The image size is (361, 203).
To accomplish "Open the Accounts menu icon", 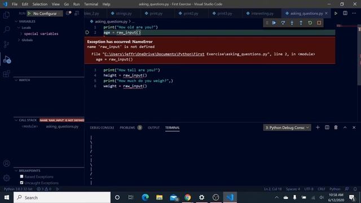I will tap(6, 163).
